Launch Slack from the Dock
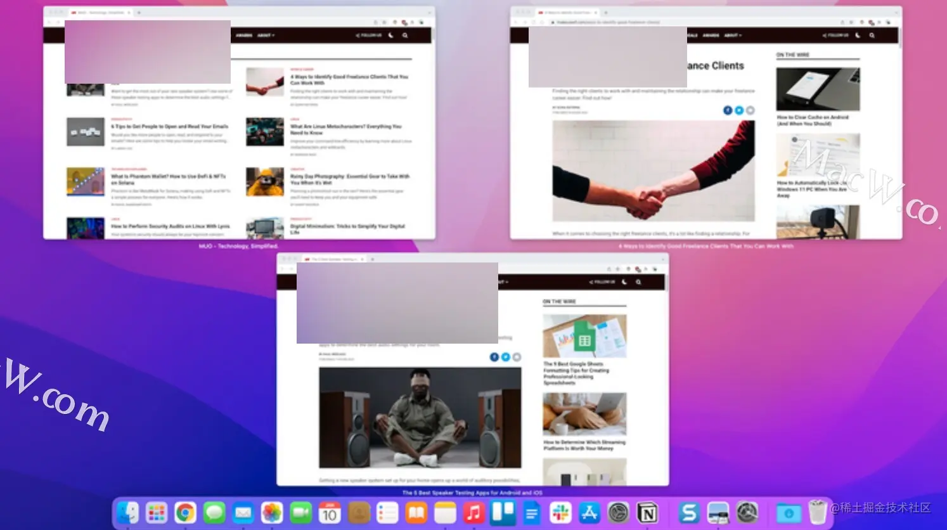The image size is (947, 530). (x=560, y=512)
